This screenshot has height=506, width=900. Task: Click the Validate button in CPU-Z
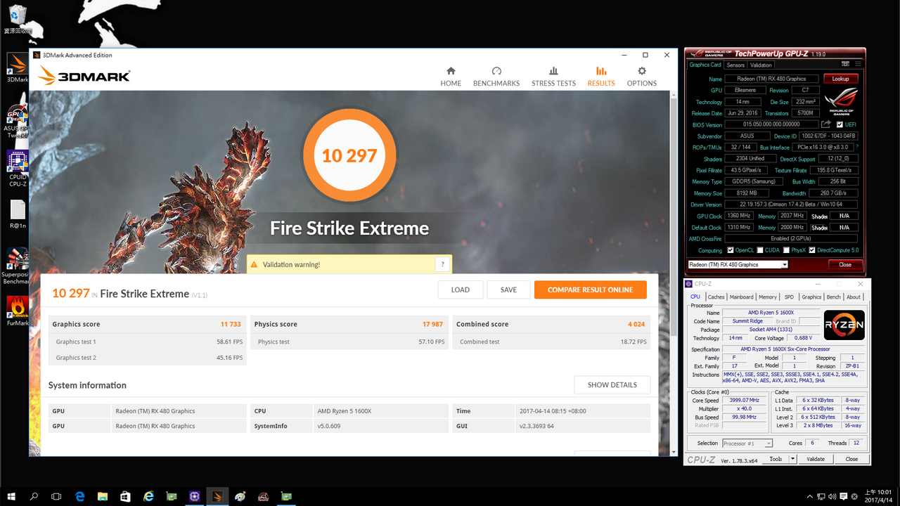815,459
